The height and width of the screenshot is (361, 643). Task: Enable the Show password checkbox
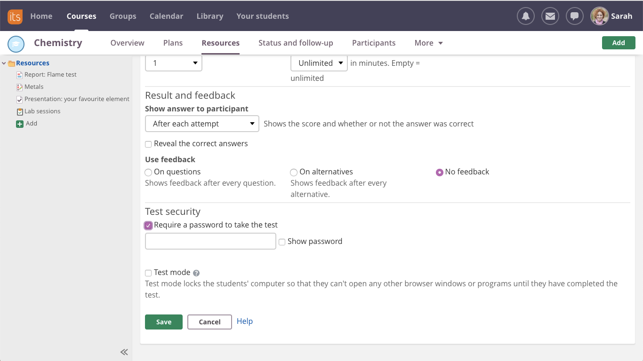[282, 242]
